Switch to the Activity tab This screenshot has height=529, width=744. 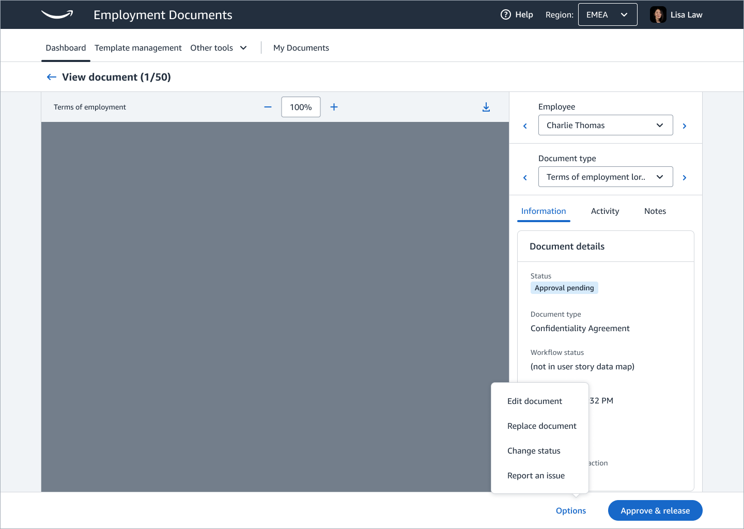(x=605, y=211)
